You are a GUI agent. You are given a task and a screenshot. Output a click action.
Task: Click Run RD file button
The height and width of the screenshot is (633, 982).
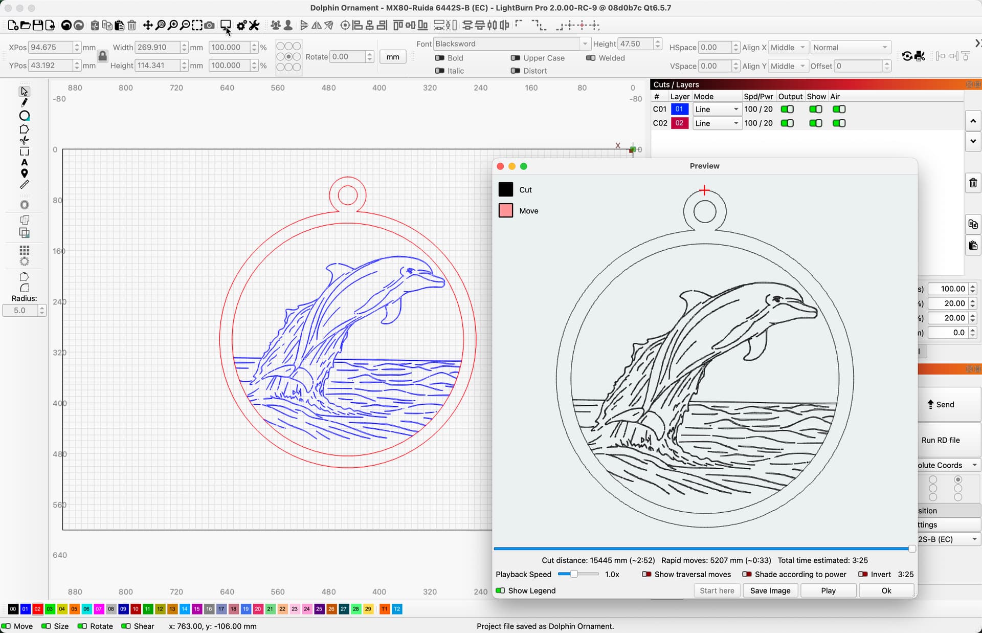[949, 440]
